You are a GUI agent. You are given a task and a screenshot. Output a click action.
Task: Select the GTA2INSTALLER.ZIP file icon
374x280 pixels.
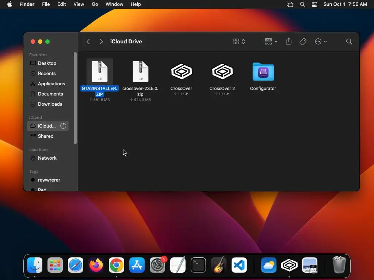(100, 71)
